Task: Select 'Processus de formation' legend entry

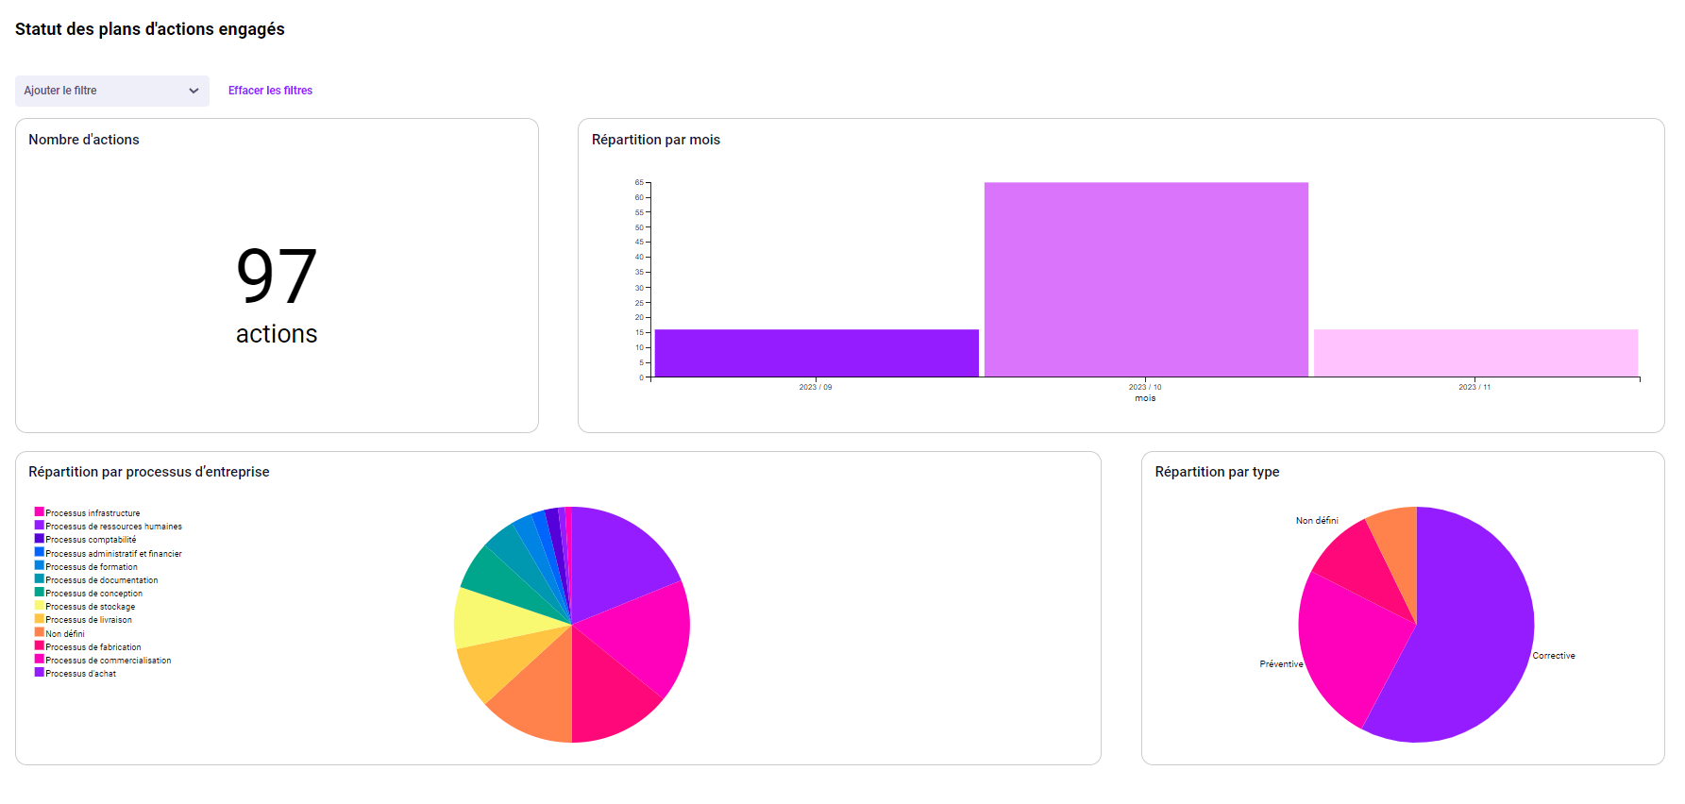Action: point(92,567)
